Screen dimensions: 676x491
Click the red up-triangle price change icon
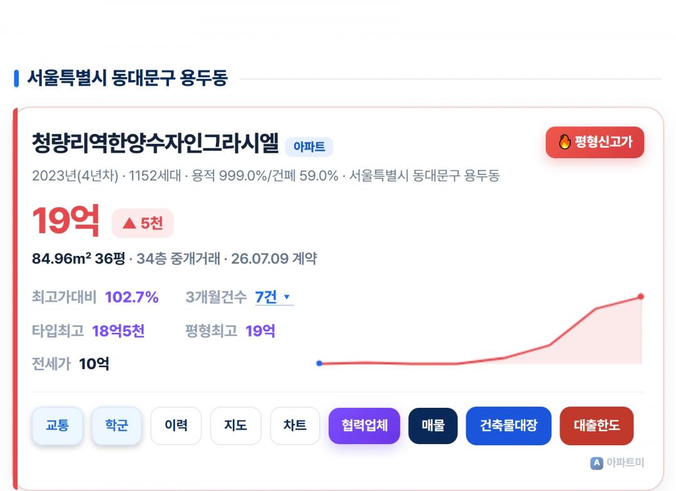point(130,223)
